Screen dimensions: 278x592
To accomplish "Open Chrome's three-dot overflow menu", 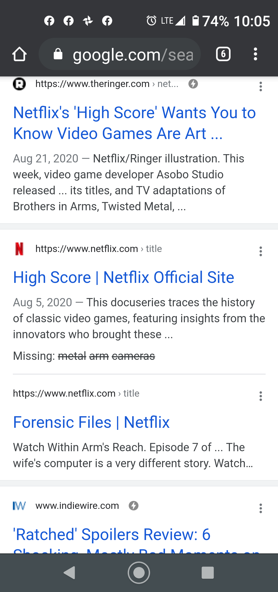I will (x=255, y=54).
